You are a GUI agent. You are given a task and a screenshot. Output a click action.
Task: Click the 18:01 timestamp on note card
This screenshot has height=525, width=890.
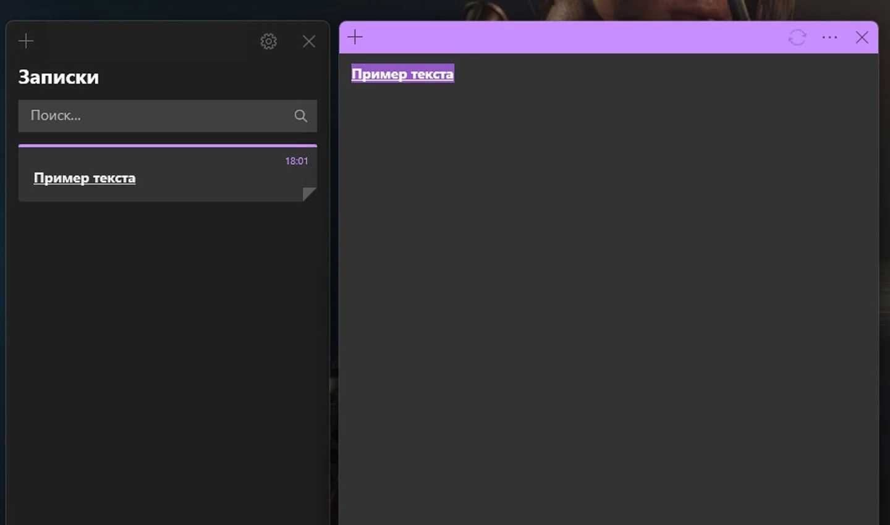(x=296, y=161)
